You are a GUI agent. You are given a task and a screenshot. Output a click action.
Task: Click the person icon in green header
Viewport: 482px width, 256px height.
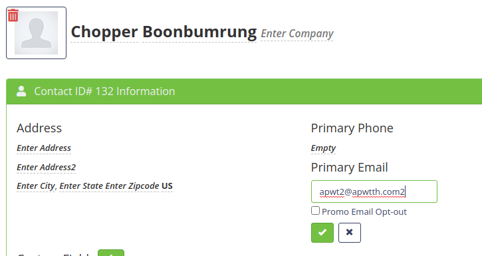click(x=21, y=91)
